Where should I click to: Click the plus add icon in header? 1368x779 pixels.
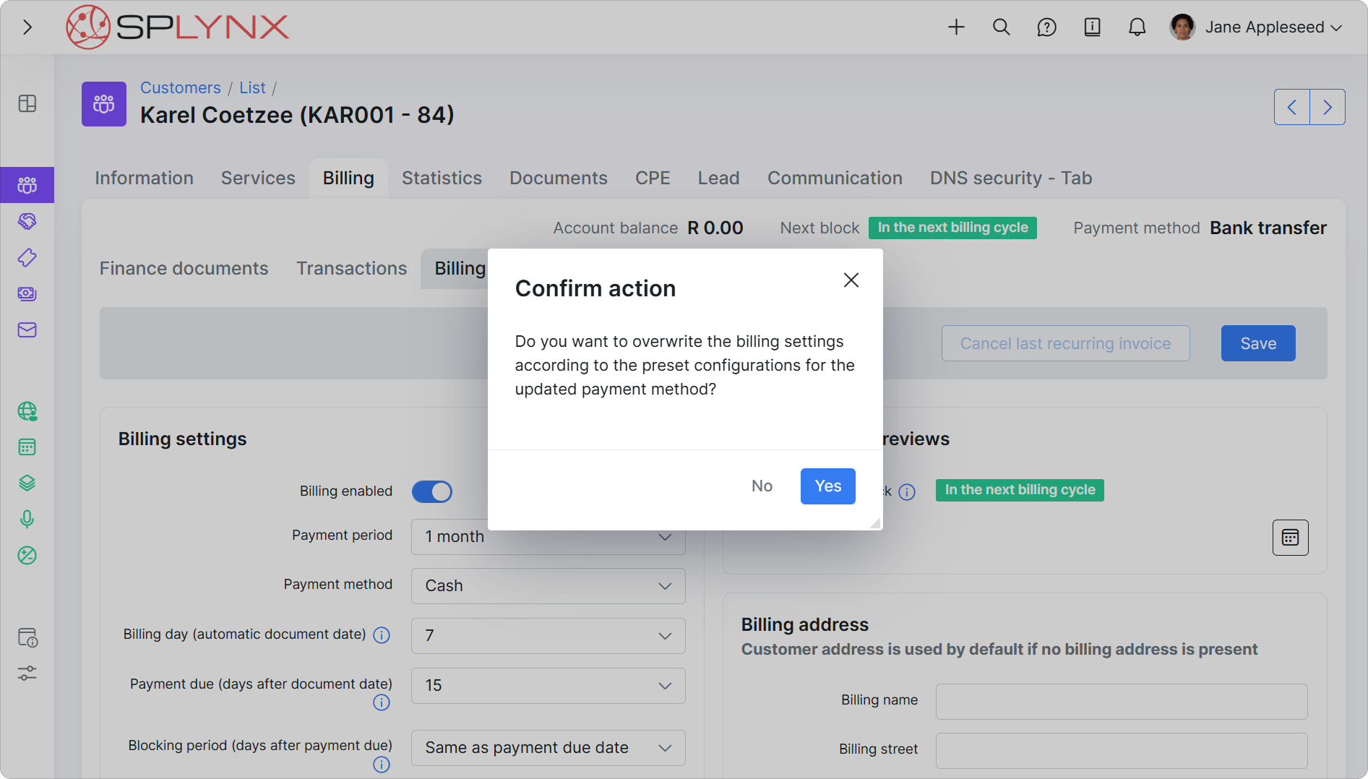(956, 27)
